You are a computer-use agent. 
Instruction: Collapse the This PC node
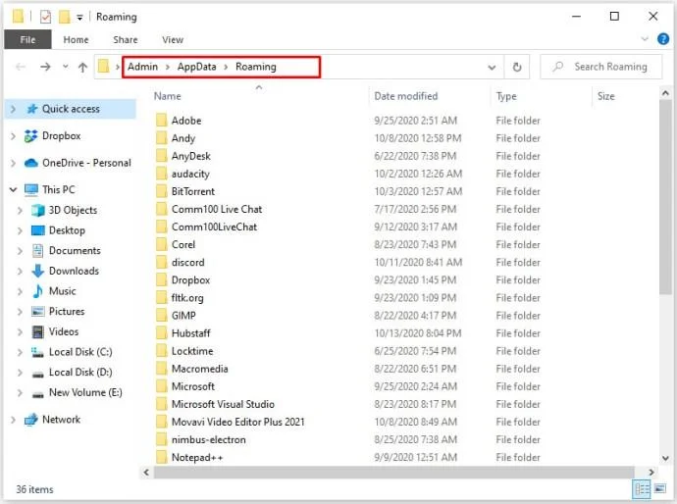pos(14,189)
